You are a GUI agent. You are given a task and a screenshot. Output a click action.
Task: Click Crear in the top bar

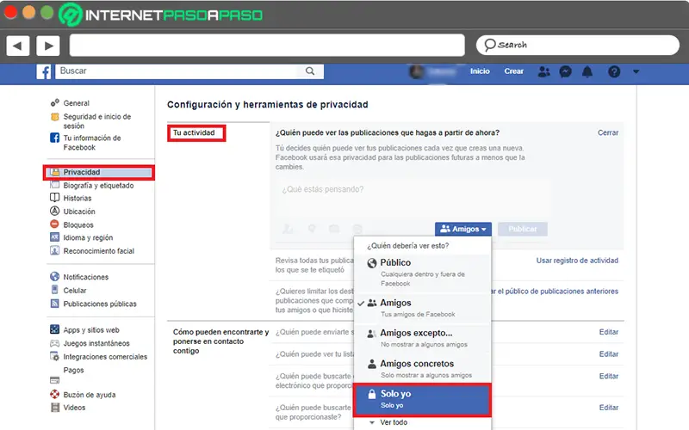coord(513,71)
